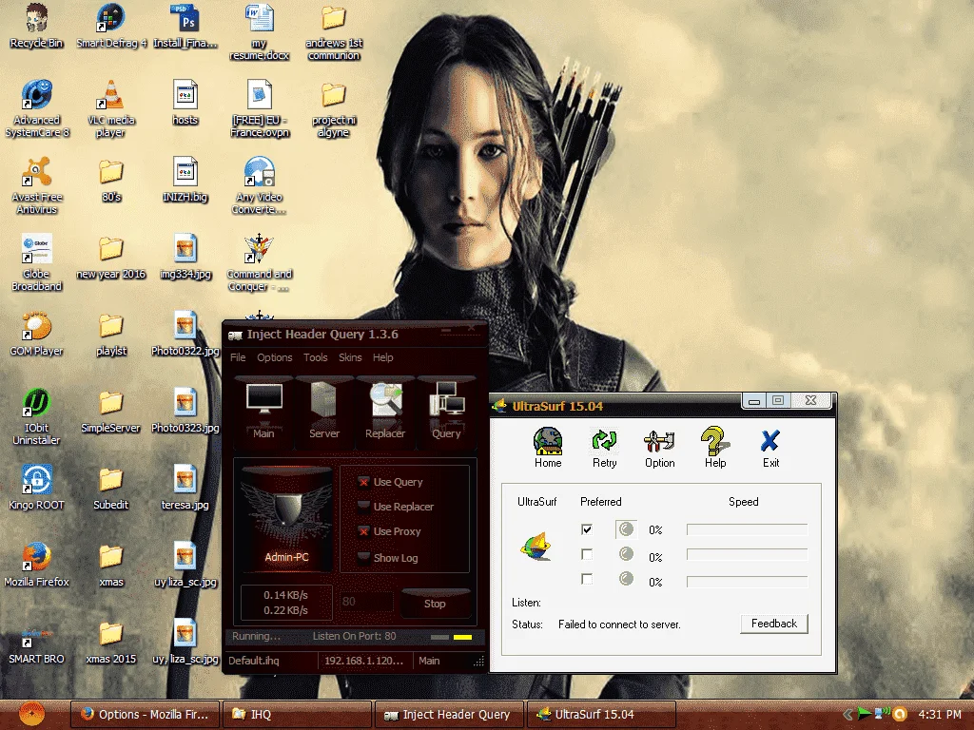The image size is (974, 730).
Task: Select the my resume.docx file icon
Action: [x=259, y=31]
